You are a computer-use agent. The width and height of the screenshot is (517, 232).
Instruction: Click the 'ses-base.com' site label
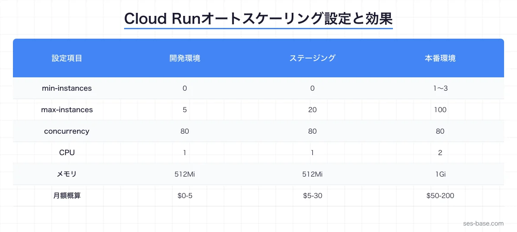483,223
